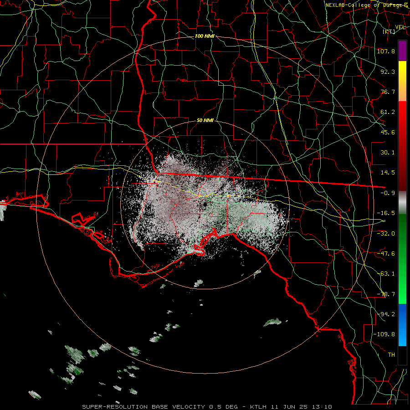
Task: Pick the yellow-orange segment of the color bar
Action: 402,81
